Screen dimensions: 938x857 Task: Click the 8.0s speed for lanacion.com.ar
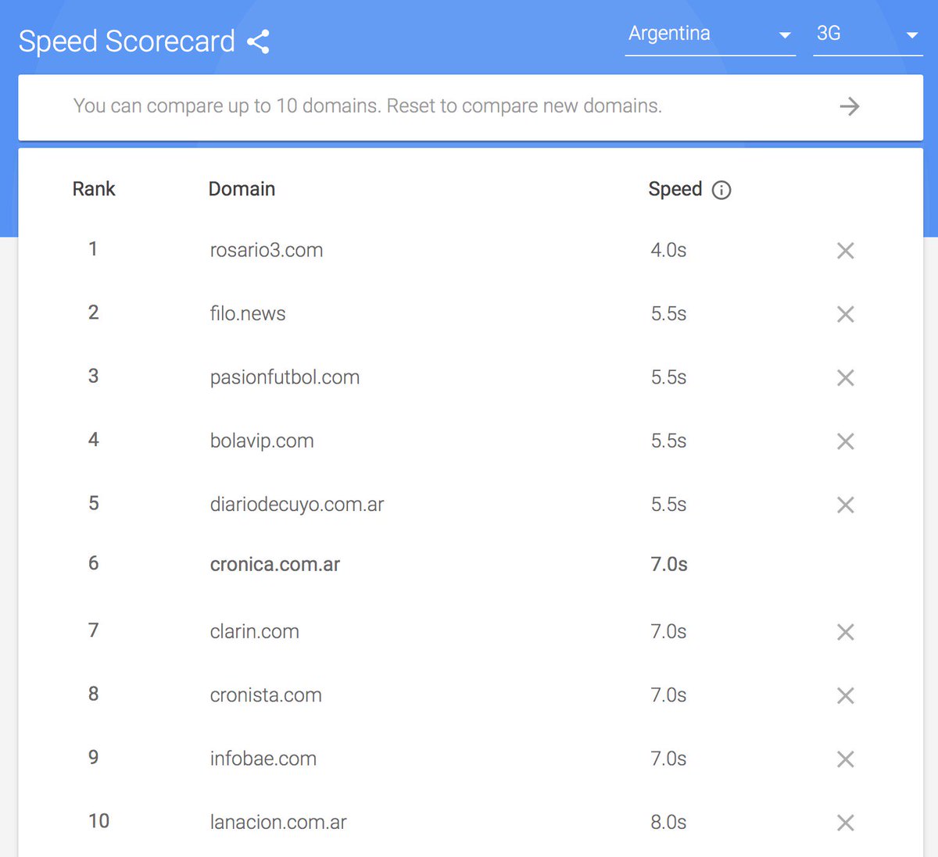(668, 822)
